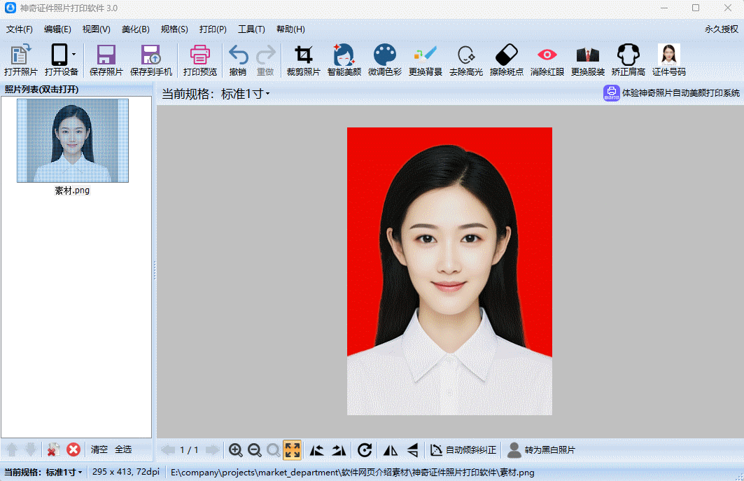Toggle 自动倾斜纠正 auto tilt correction
The height and width of the screenshot is (481, 744).
(463, 449)
